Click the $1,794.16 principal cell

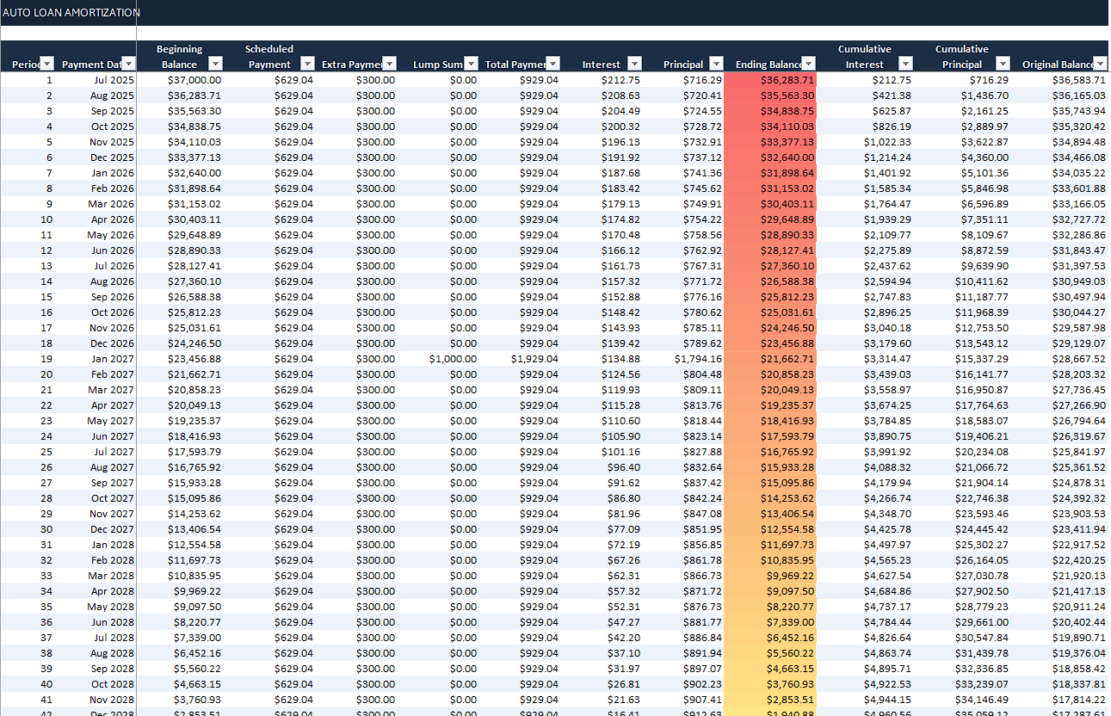pos(683,359)
